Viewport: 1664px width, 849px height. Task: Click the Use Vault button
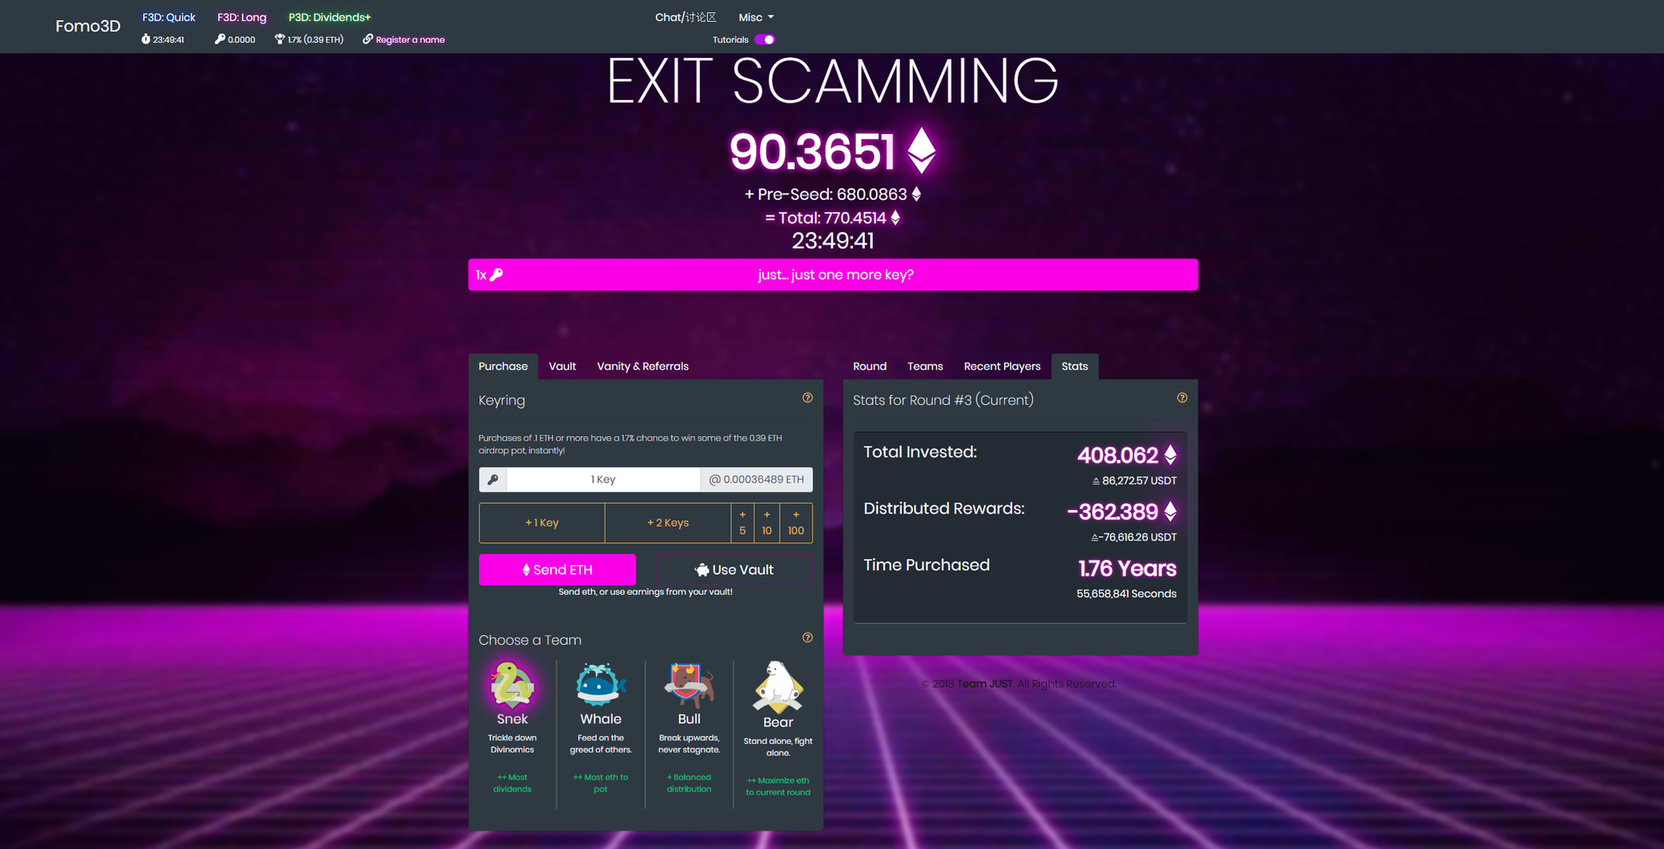pyautogui.click(x=734, y=570)
